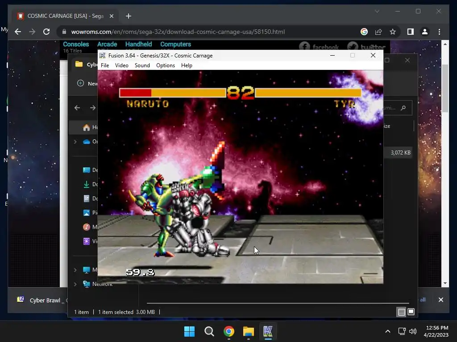This screenshot has width=457, height=342.
Task: Open Windows Start menu
Action: pos(189,331)
